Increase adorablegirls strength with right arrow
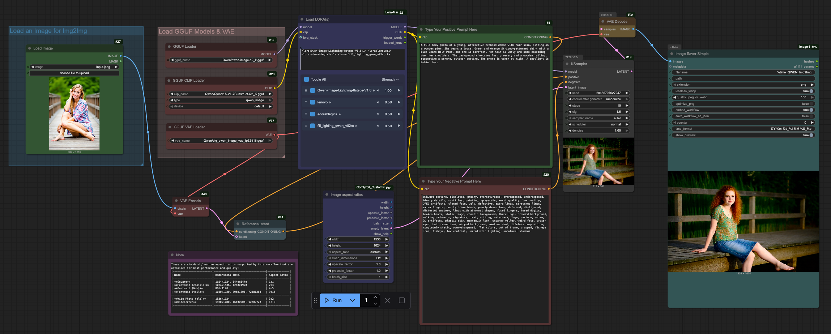 click(399, 114)
